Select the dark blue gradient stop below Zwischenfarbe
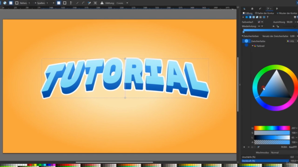Screen dimensions: 298x167 [x=246, y=45]
